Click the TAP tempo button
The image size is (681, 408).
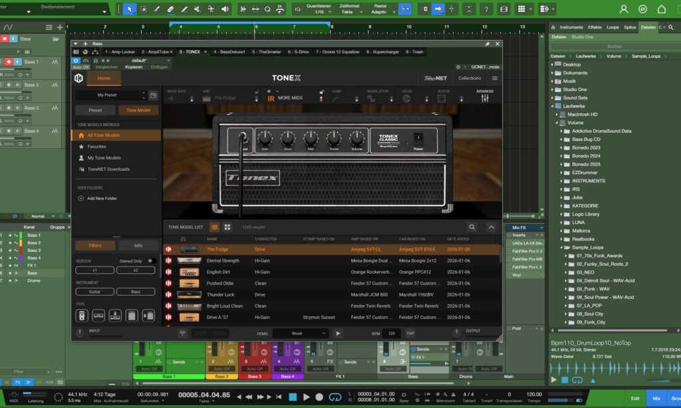tap(410, 334)
